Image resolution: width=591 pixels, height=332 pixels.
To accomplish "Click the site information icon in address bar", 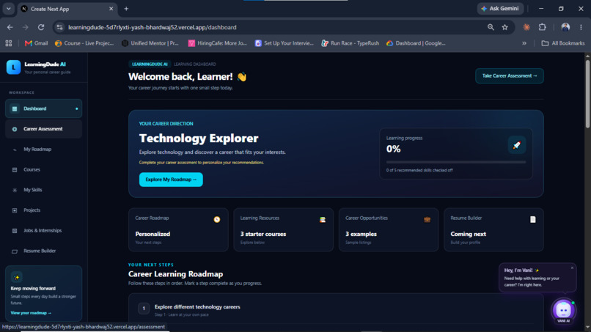I will pos(59,27).
